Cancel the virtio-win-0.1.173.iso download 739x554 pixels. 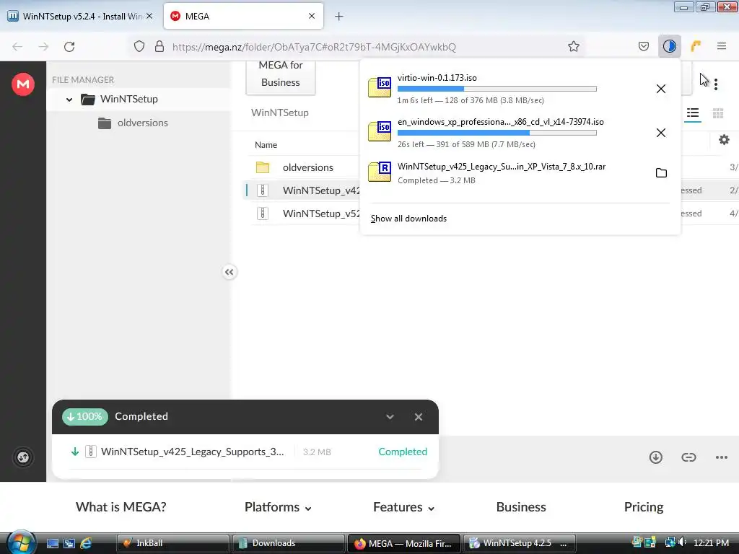click(661, 89)
